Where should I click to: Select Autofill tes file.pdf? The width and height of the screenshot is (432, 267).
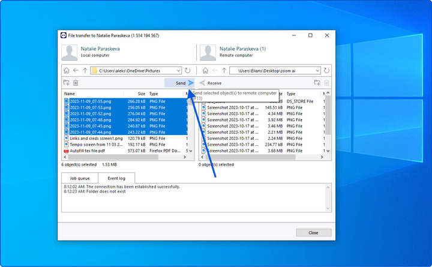coord(88,151)
